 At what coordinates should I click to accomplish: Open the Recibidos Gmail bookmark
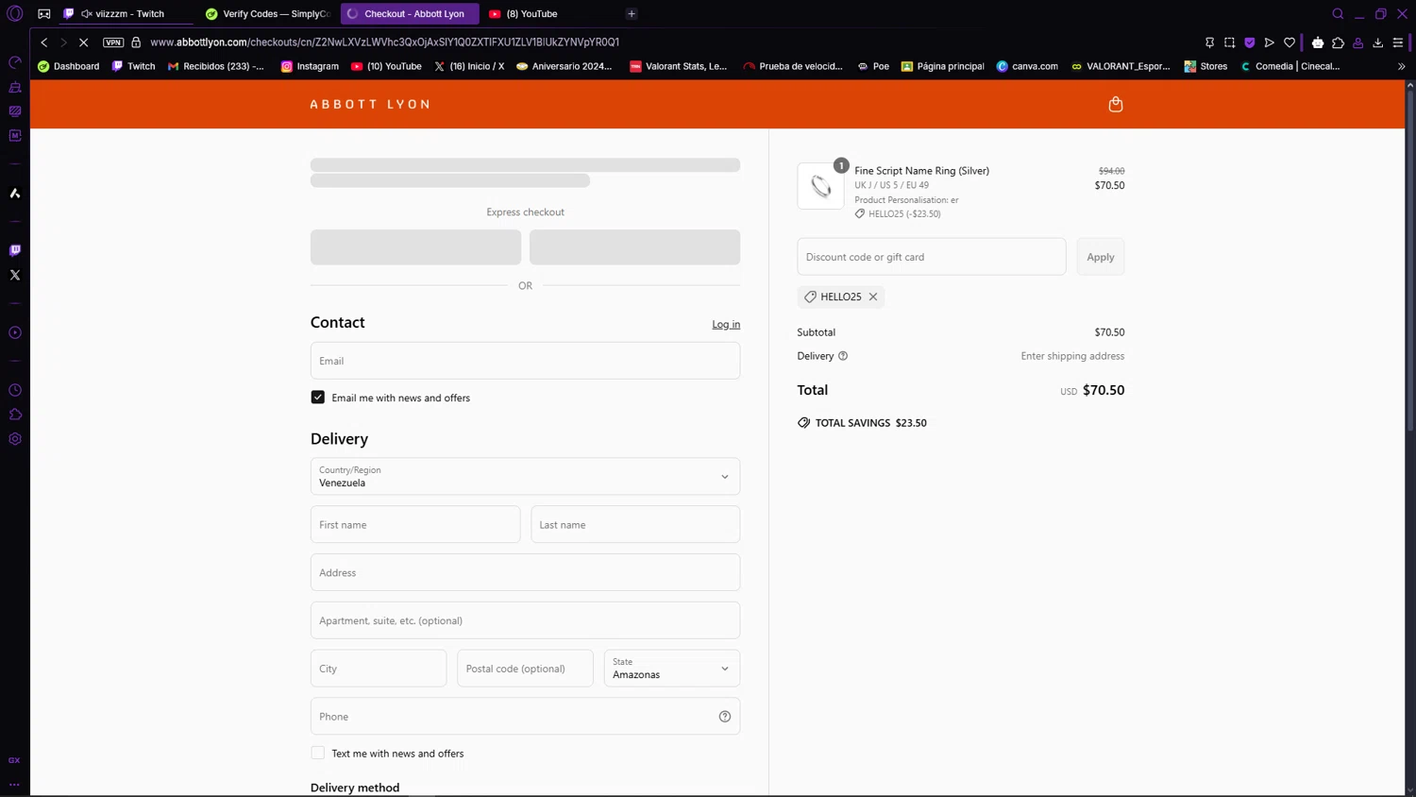coord(216,66)
